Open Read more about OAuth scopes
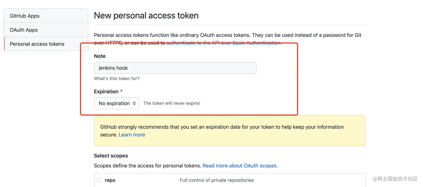The height and width of the screenshot is (187, 423). (x=240, y=166)
